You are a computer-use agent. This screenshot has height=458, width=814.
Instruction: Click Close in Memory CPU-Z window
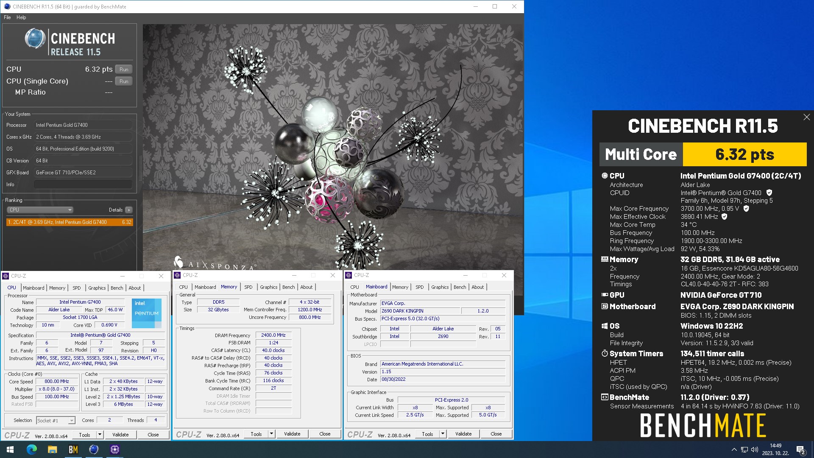(325, 434)
